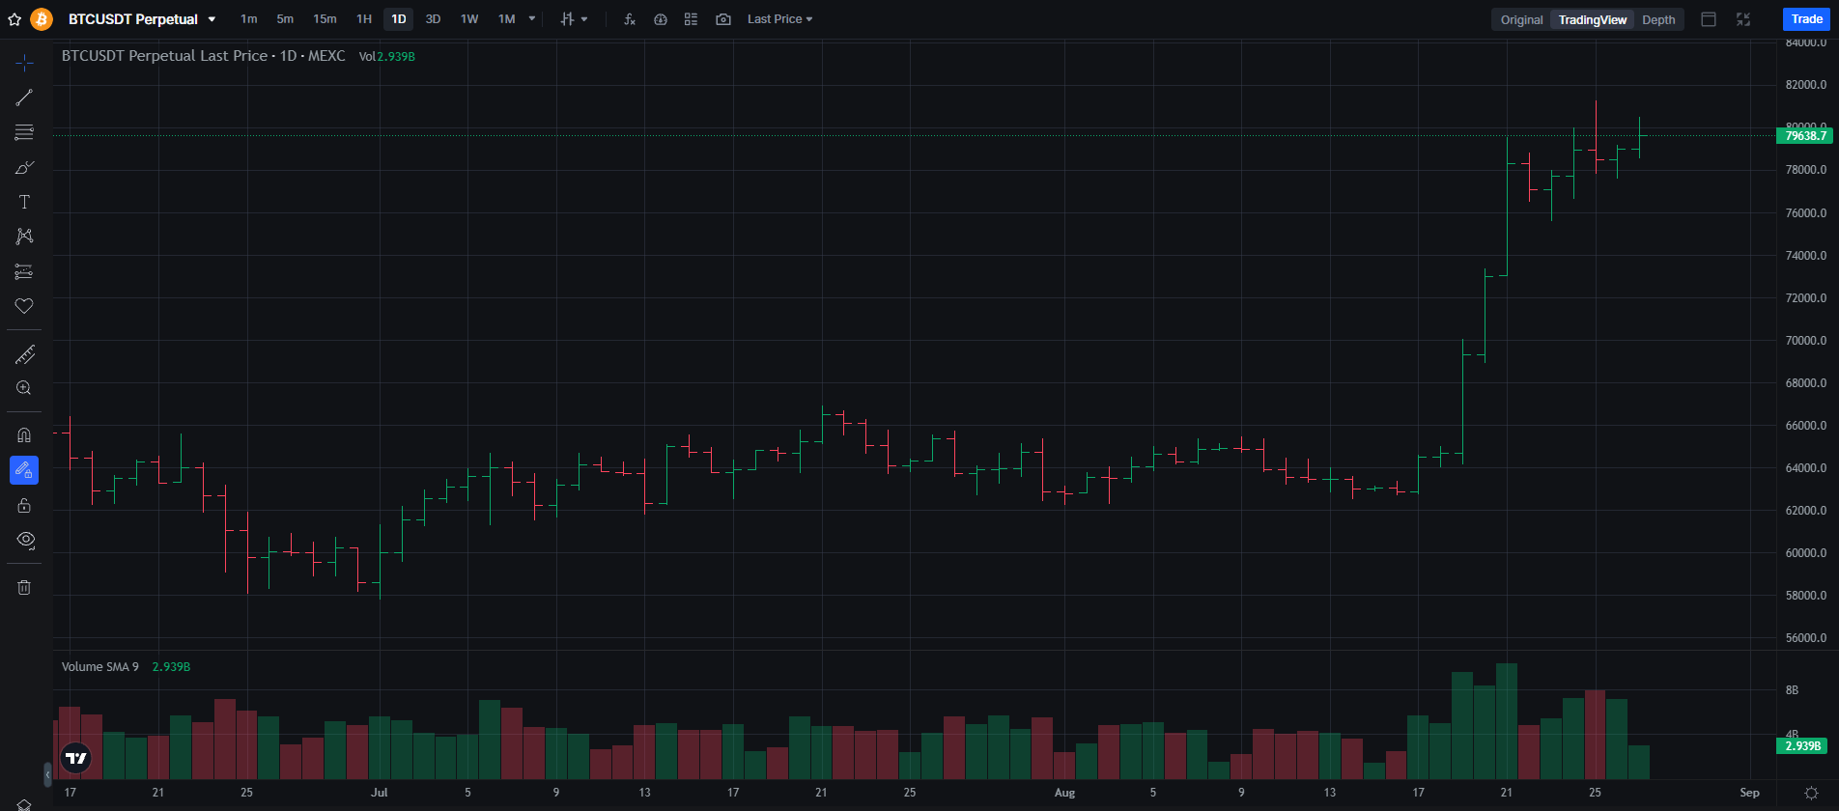Click the trash remove drawings icon
The image size is (1839, 811).
coord(24,587)
